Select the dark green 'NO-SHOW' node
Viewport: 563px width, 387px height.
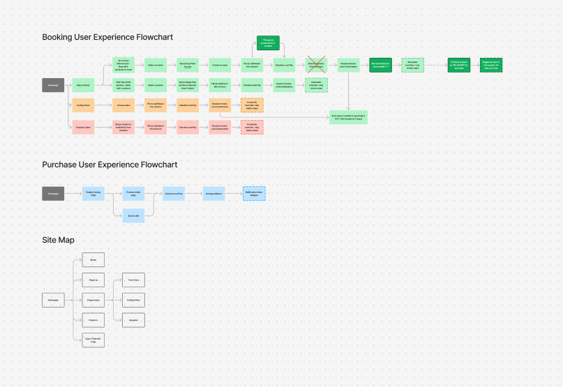[459, 65]
